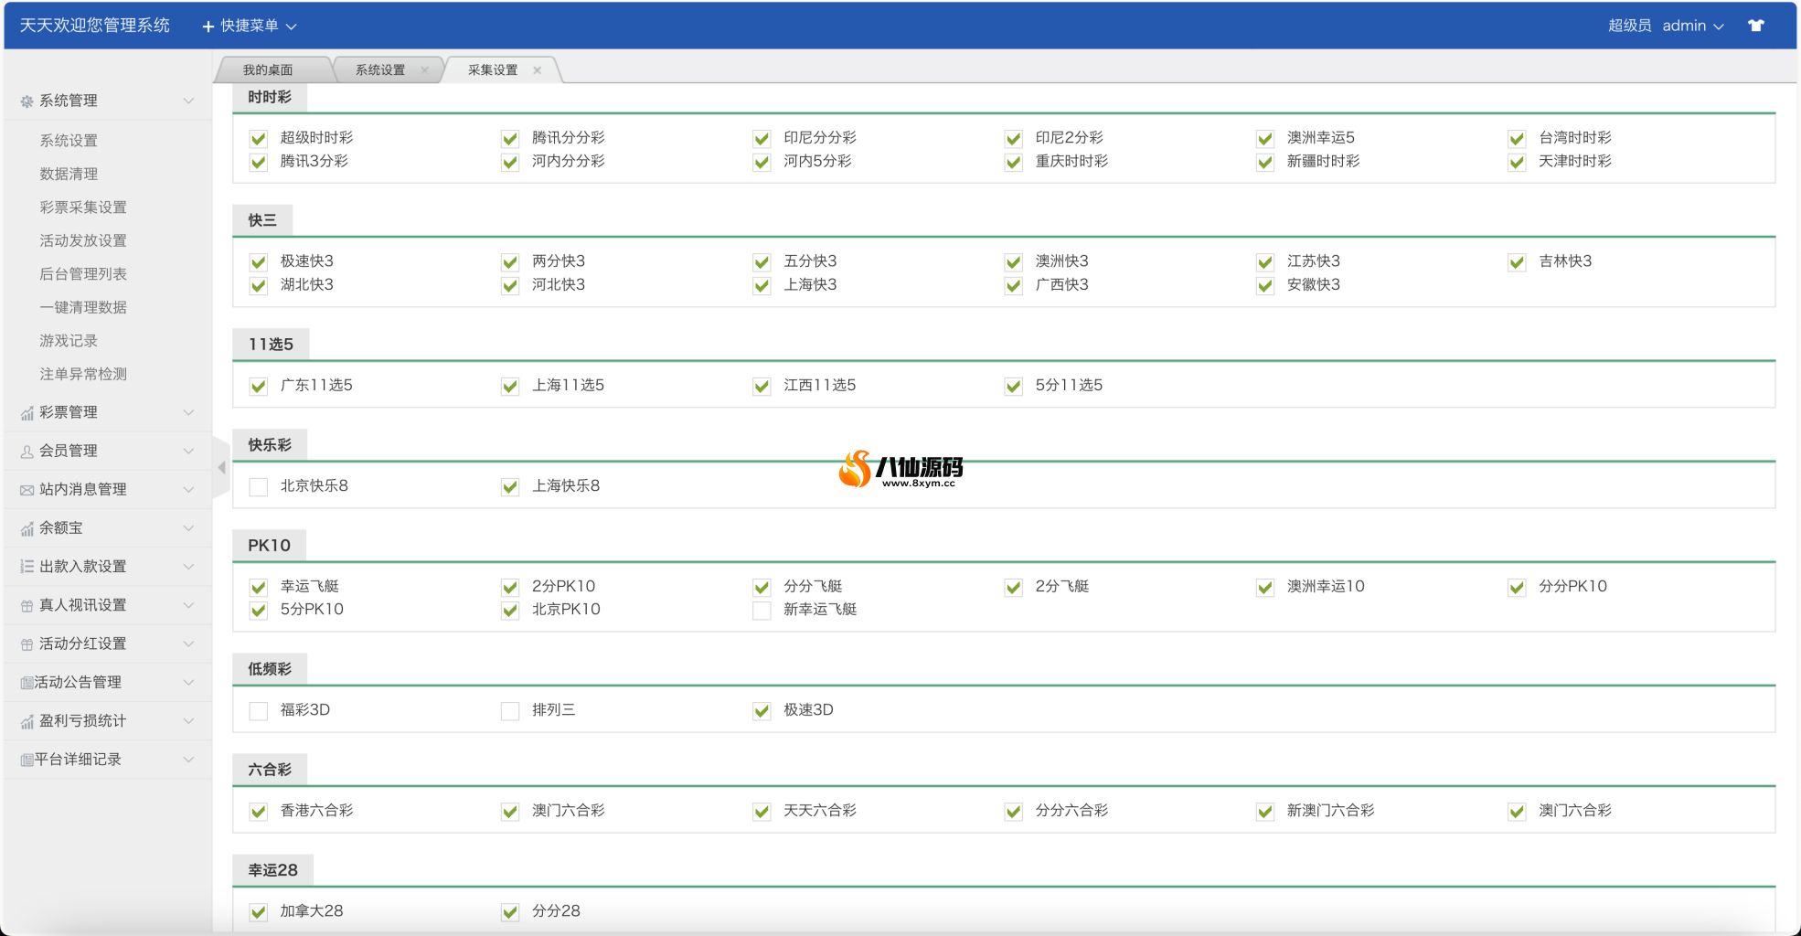Uncheck the 重庆时时彩 checkbox

point(1013,162)
